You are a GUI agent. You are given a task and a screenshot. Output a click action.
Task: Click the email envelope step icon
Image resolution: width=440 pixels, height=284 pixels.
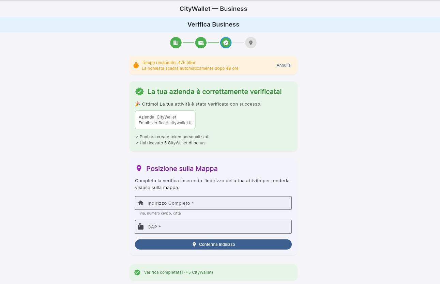point(201,43)
